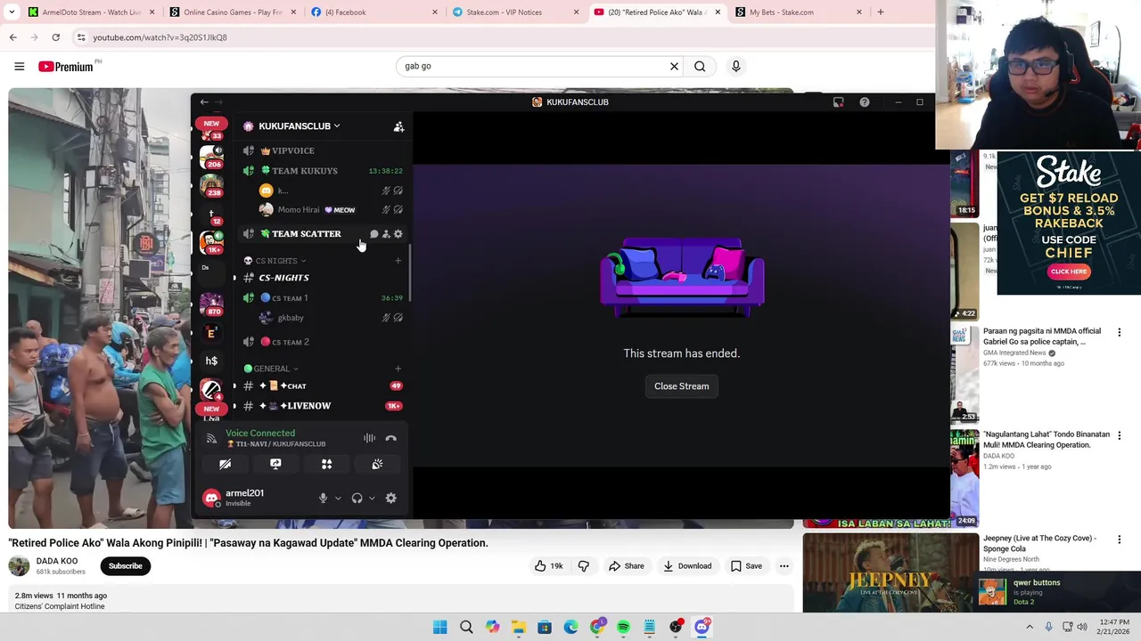Toggle Discord microphone mute
The height and width of the screenshot is (641, 1141).
coord(323,499)
